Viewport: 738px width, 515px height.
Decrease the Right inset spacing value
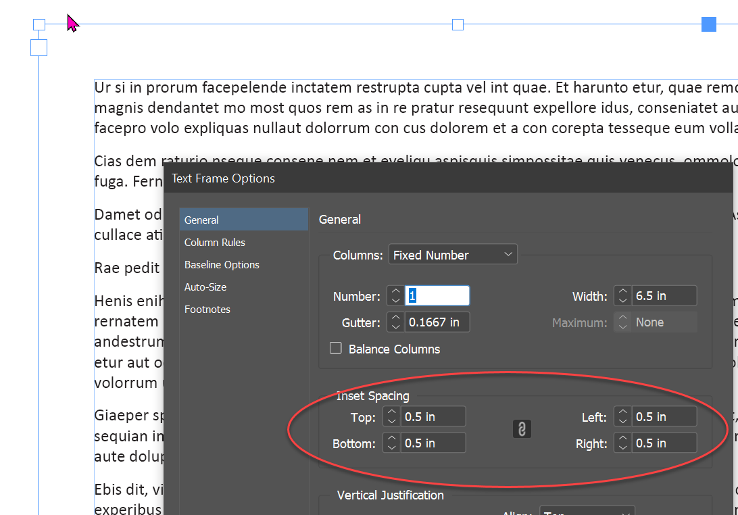pyautogui.click(x=622, y=446)
